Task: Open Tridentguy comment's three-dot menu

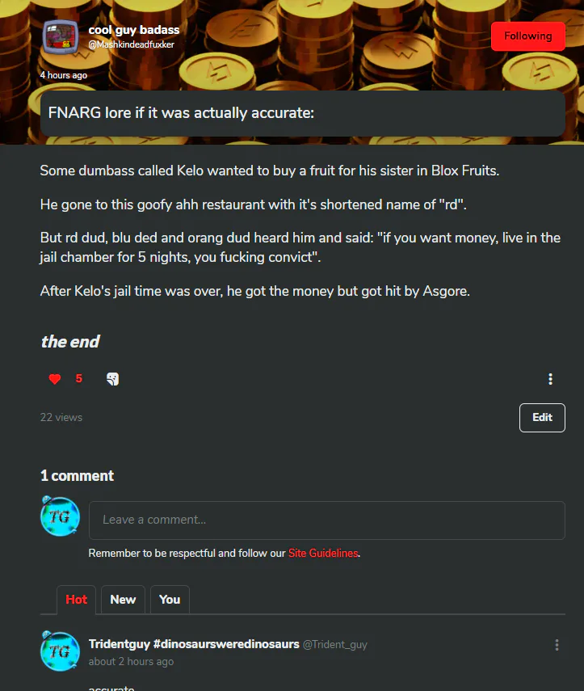Action: tap(557, 645)
